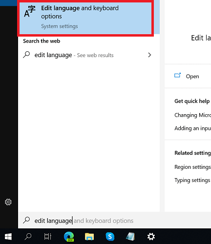Click the notepad-style app icon in taskbar
Viewport: 211px width, 244px height.
point(130,237)
